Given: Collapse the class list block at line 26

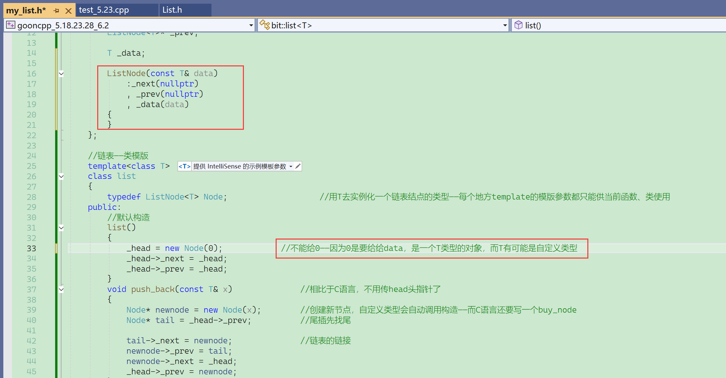Looking at the screenshot, I should tap(61, 176).
